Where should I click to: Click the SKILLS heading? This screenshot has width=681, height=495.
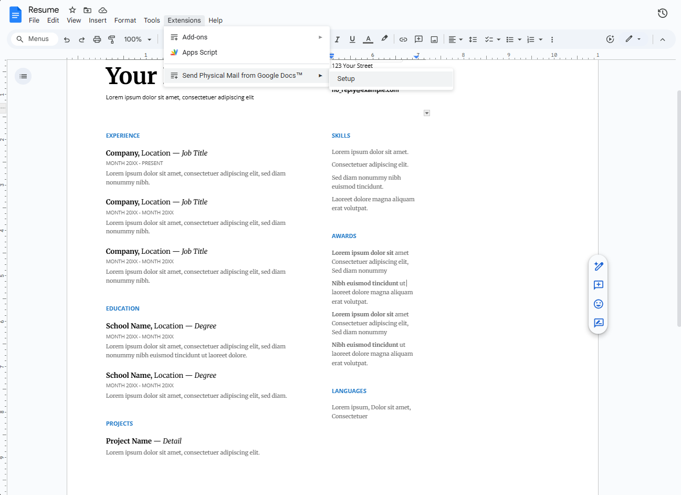tap(341, 136)
